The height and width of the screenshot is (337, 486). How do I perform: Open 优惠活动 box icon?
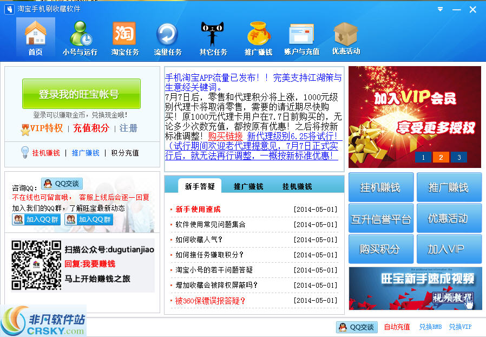pyautogui.click(x=346, y=37)
